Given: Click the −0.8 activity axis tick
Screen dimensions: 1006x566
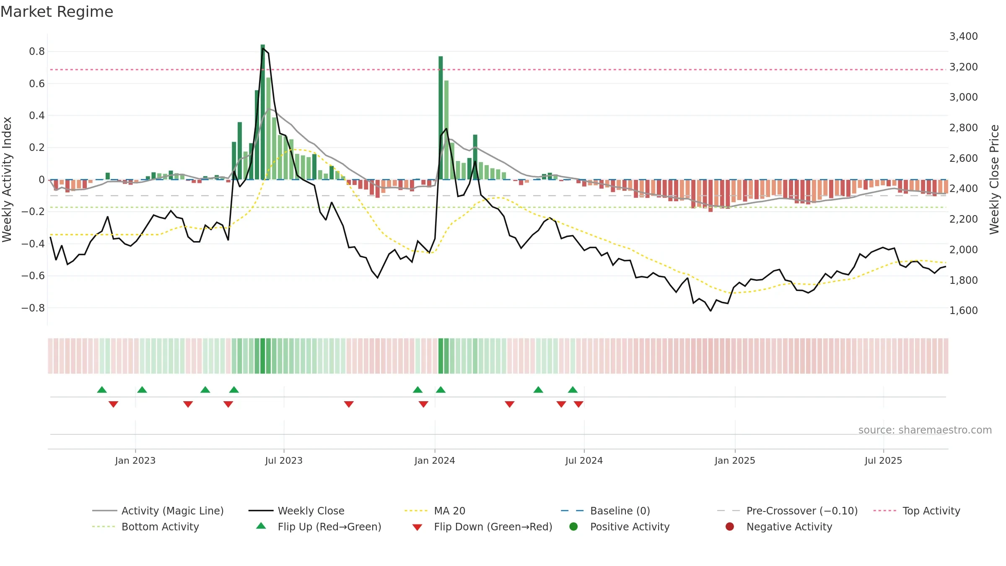Looking at the screenshot, I should (33, 308).
